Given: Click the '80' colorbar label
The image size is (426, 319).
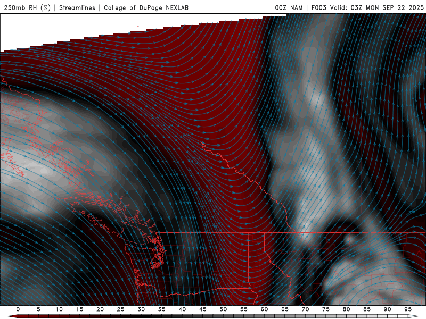Looking at the screenshot, I should [x=346, y=309].
